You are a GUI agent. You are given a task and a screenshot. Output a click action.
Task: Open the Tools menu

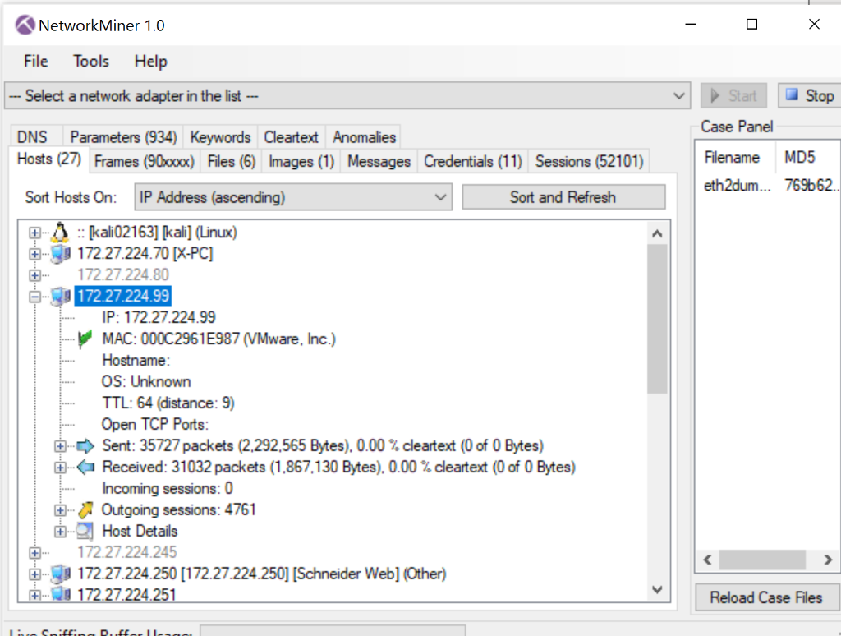(91, 61)
